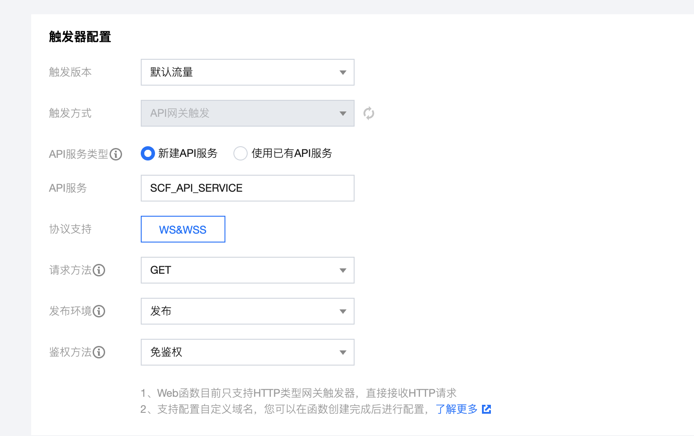Open the 了解更多 link
The height and width of the screenshot is (436, 694).
456,409
